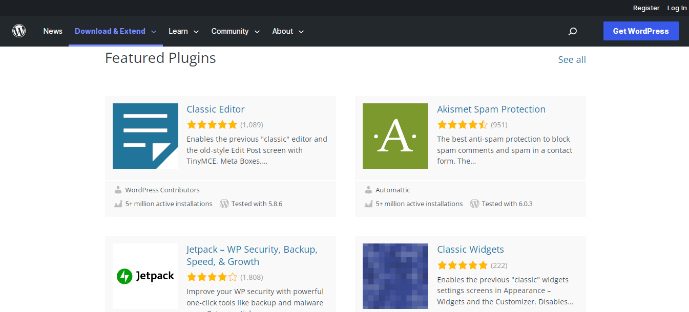The height and width of the screenshot is (312, 689).
Task: Click the See all plugins link
Action: (572, 60)
